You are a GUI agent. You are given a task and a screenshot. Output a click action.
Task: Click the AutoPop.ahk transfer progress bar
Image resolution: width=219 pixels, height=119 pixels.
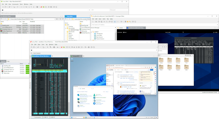[27, 66]
